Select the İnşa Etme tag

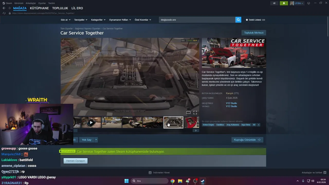coord(246,125)
